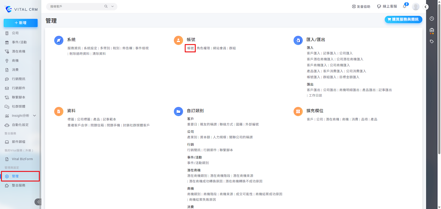Open the 角色權限 link

[203, 48]
